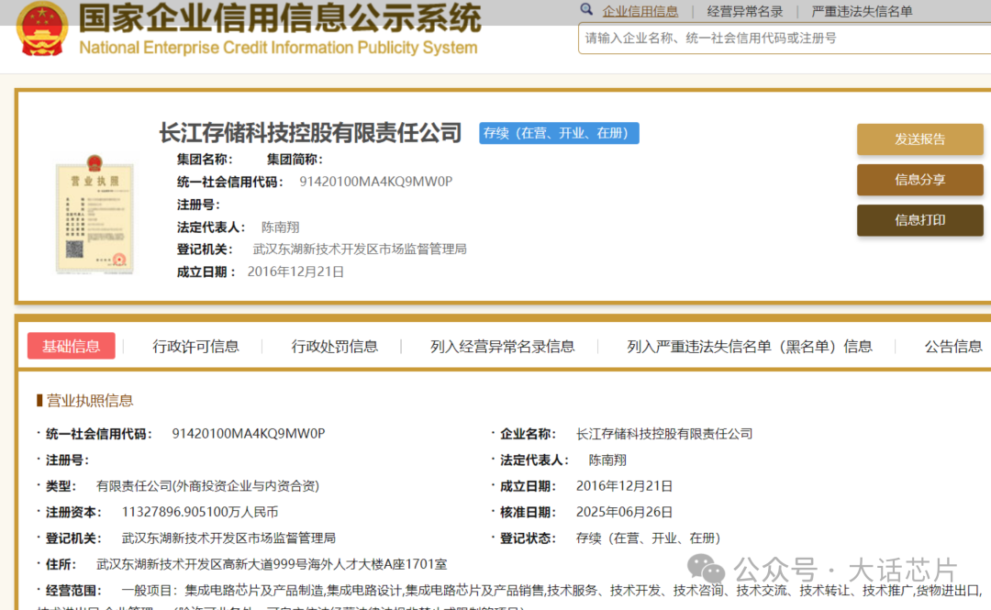Click the 营业执照信息 section heading
This screenshot has width=991, height=610.
89,400
